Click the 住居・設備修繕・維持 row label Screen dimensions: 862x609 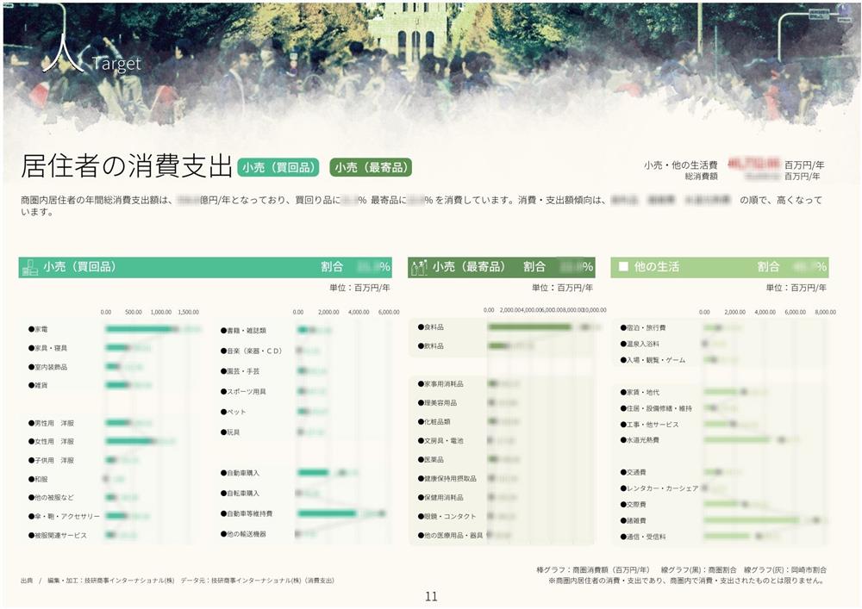click(656, 408)
